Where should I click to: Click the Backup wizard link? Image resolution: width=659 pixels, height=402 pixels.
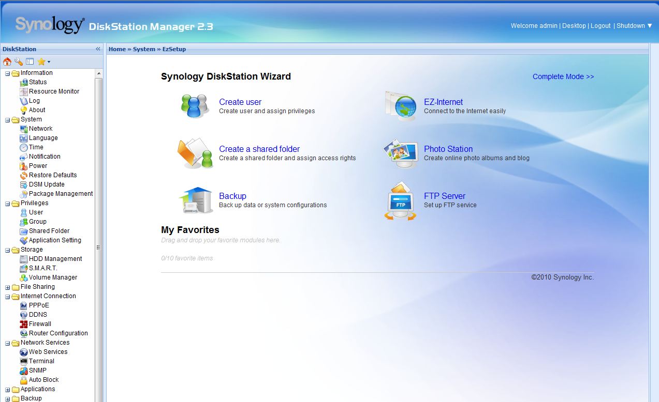[x=232, y=196]
